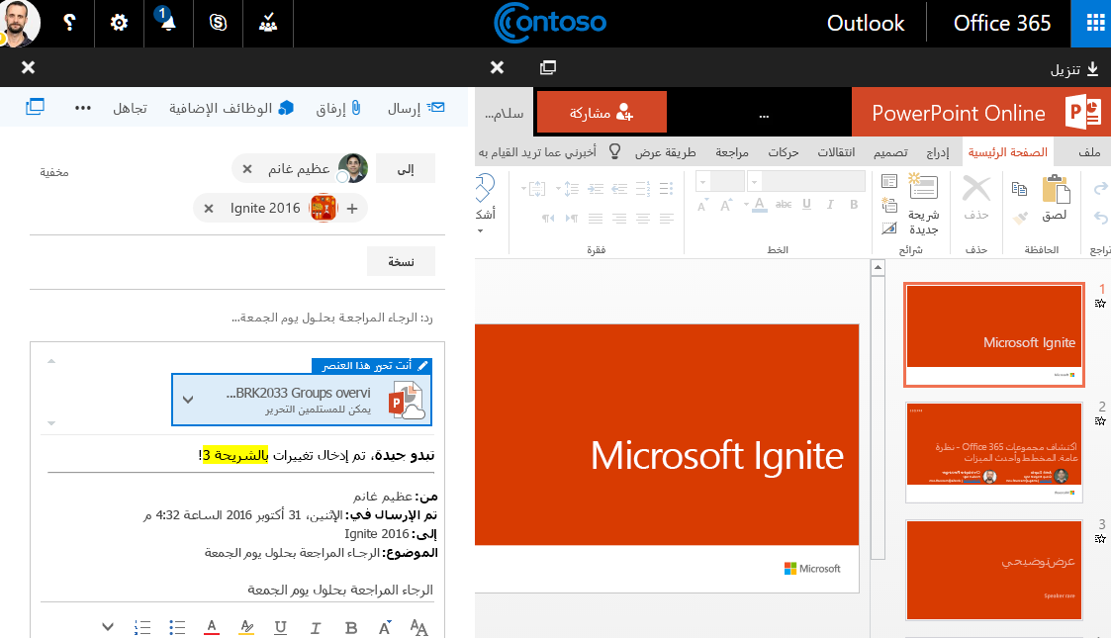Viewport: 1111px width, 638px height.
Task: Click the text highlight color icon
Action: [x=246, y=627]
